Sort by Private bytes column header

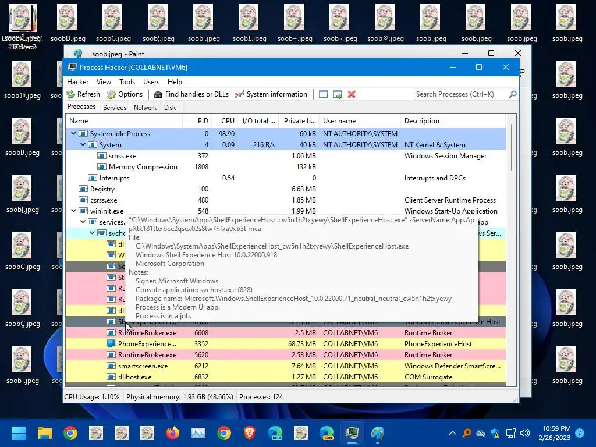click(x=299, y=121)
